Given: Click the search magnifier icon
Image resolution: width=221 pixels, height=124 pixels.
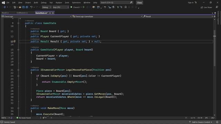Looking at the screenshot, I should click(x=131, y=2).
